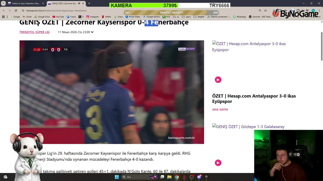Open the Gmail bookmark

27,17
